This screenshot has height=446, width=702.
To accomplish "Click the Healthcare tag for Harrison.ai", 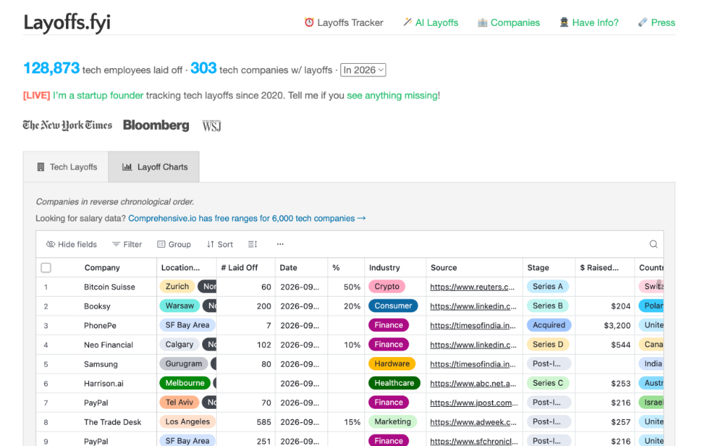I will tap(395, 383).
